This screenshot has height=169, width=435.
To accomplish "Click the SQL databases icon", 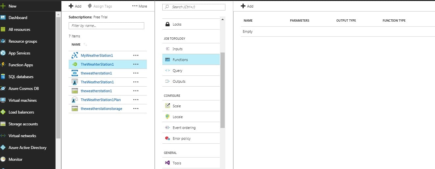I will point(3,76).
